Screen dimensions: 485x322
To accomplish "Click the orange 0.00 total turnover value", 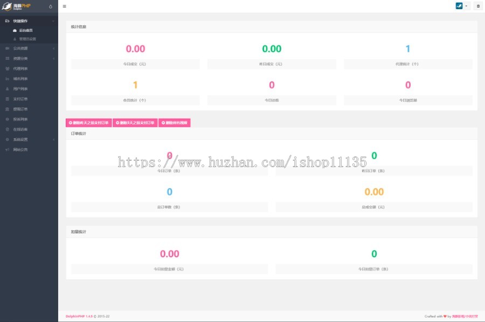I will pyautogui.click(x=374, y=192).
